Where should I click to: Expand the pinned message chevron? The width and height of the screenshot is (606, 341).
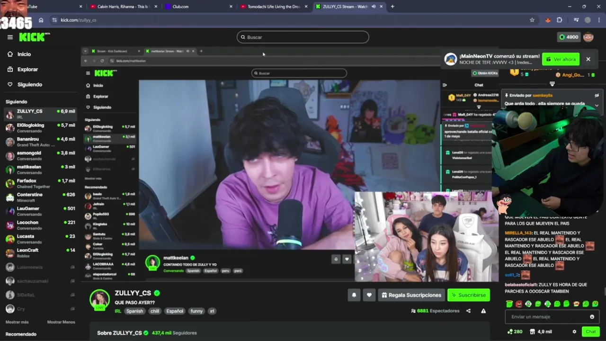pos(597,105)
